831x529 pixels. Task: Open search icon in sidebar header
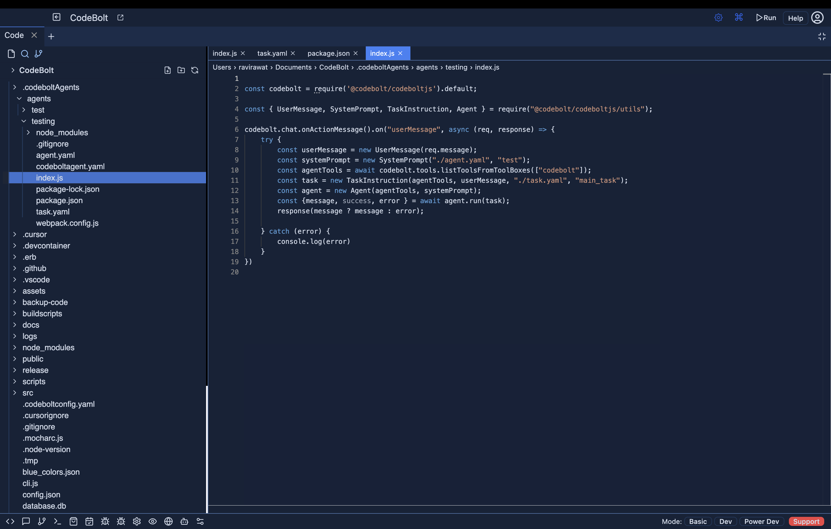click(x=25, y=53)
